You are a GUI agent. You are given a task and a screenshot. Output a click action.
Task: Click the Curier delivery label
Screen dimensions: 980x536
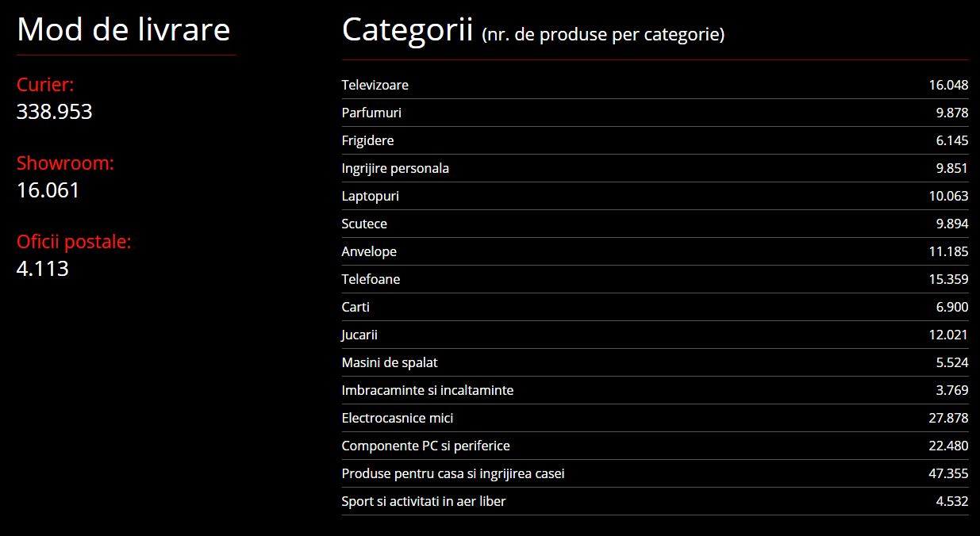tap(45, 85)
